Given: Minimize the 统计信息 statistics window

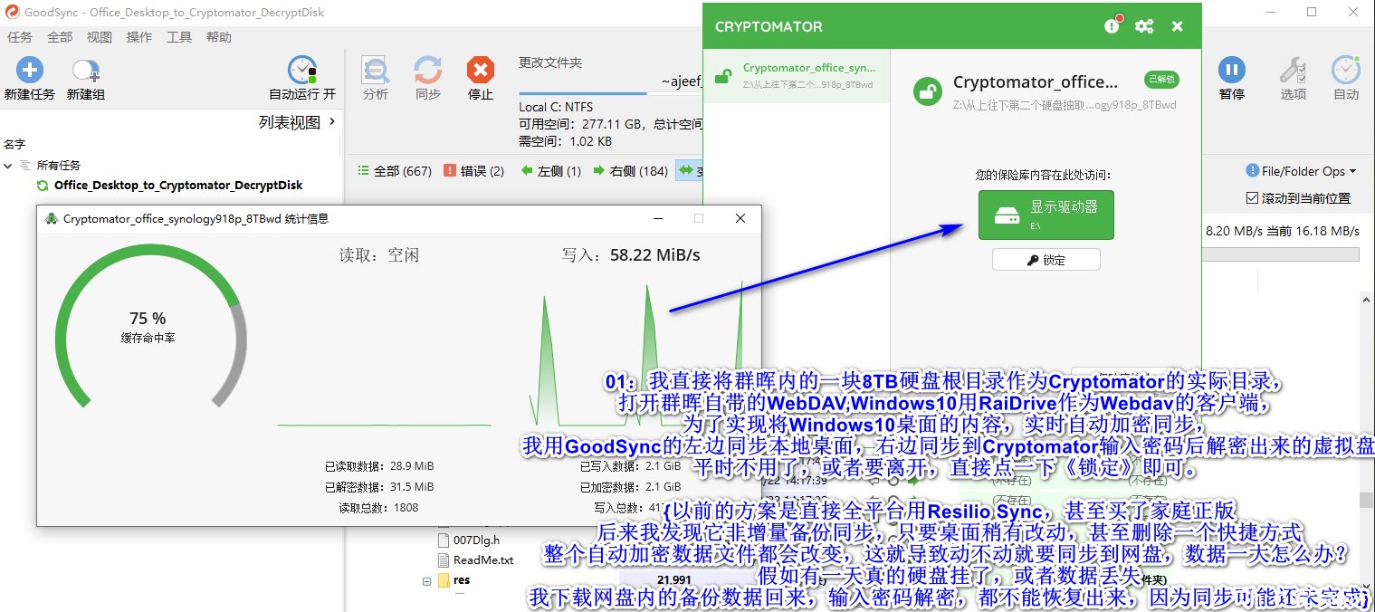Looking at the screenshot, I should 657,218.
